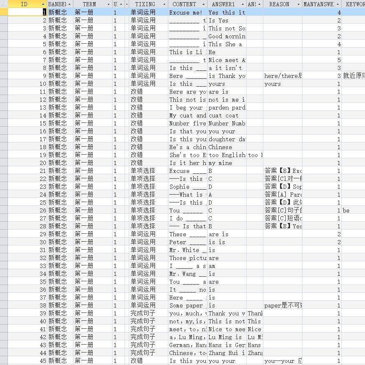Select the TIXING column header label

click(x=145, y=4)
